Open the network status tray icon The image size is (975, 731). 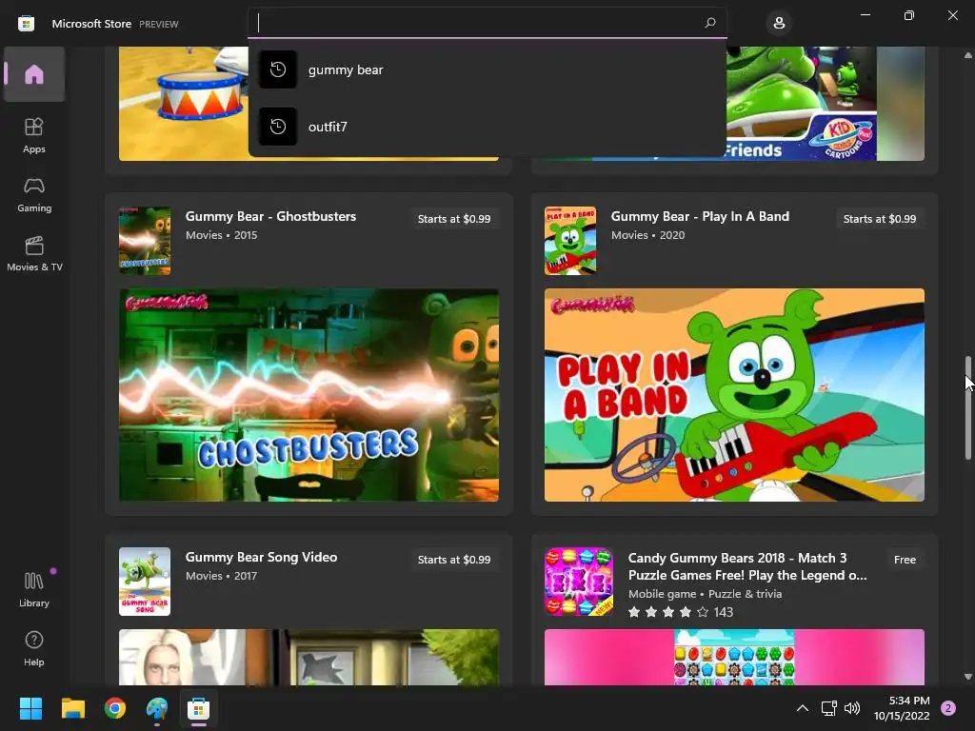pos(828,708)
